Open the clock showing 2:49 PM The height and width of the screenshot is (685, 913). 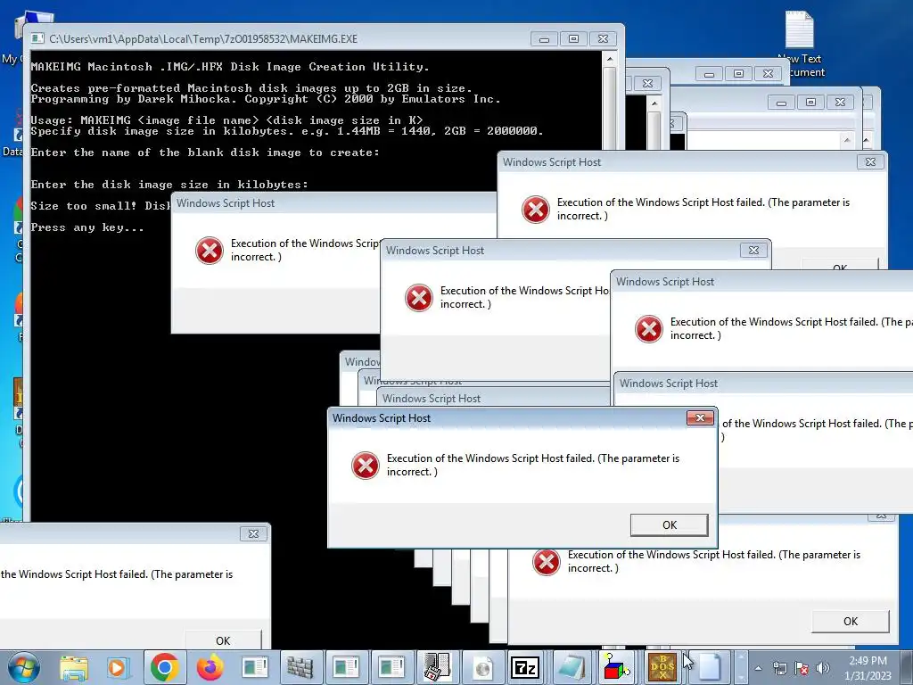coord(868,668)
